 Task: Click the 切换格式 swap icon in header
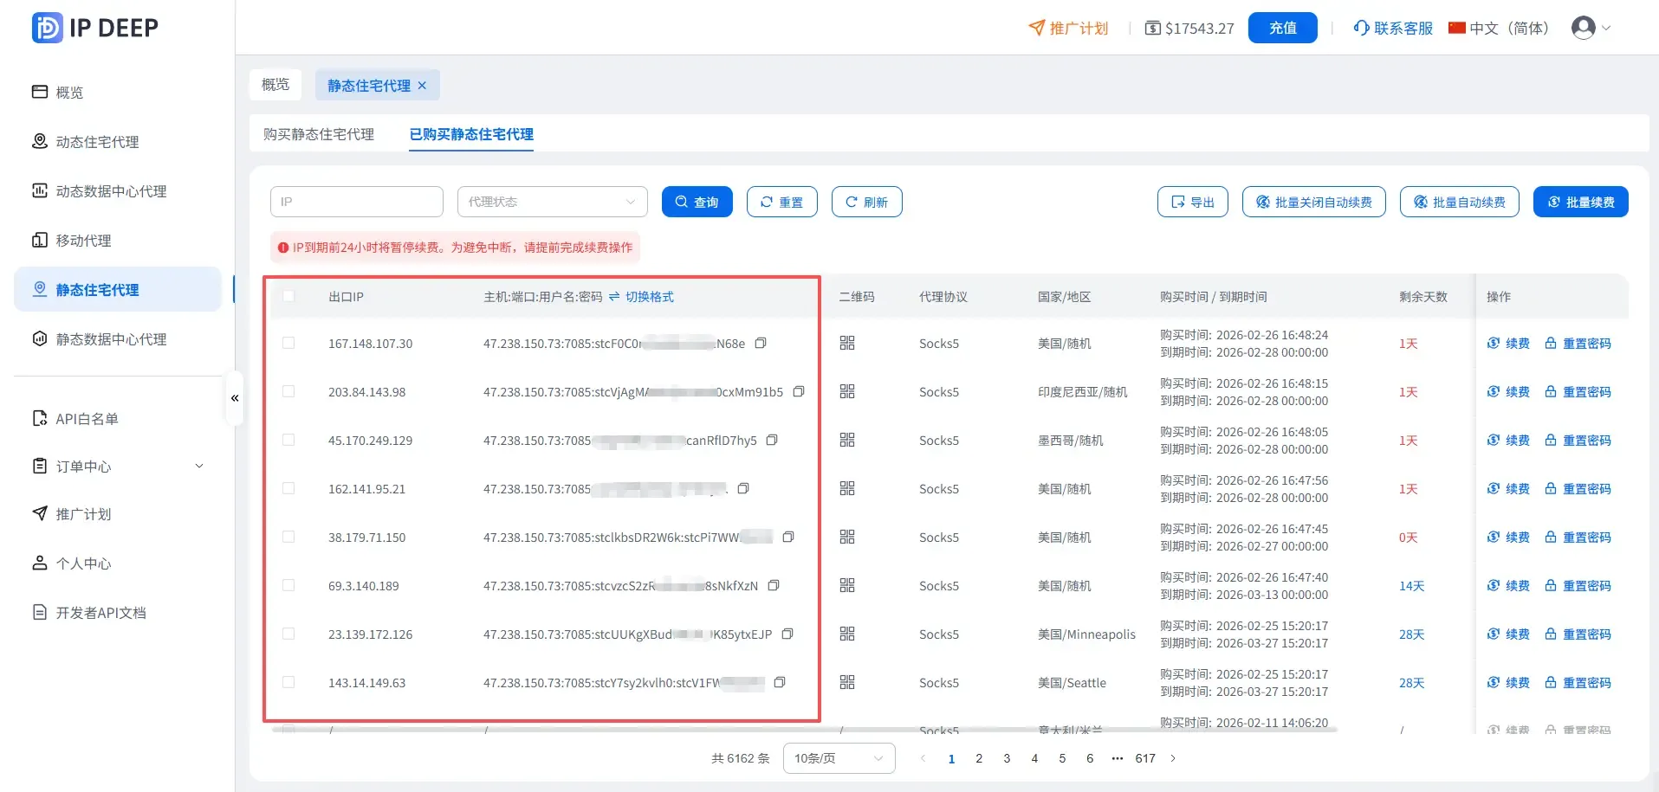tap(615, 296)
